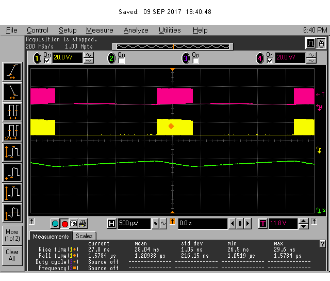This screenshot has width=330, height=281.
Task: Open the Setup menu
Action: pos(68,30)
